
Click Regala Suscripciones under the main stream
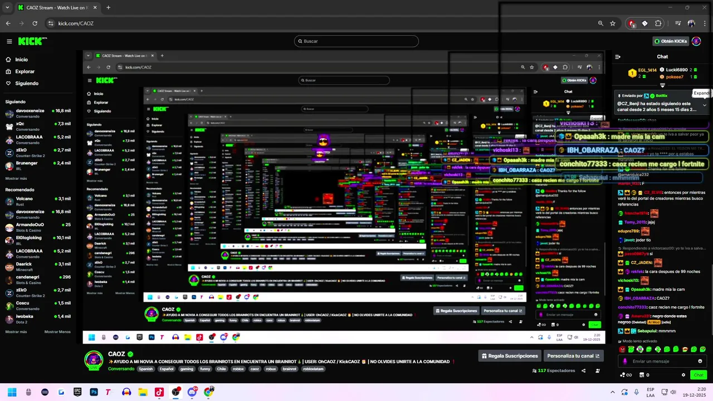coord(510,356)
